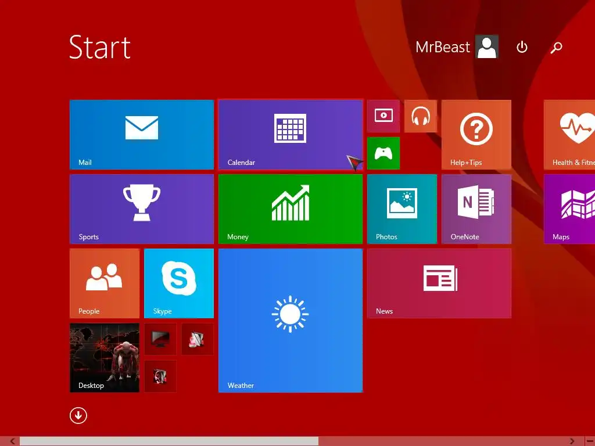Launch the Sports tile with trophy
Image resolution: width=595 pixels, height=446 pixels.
pyautogui.click(x=142, y=209)
